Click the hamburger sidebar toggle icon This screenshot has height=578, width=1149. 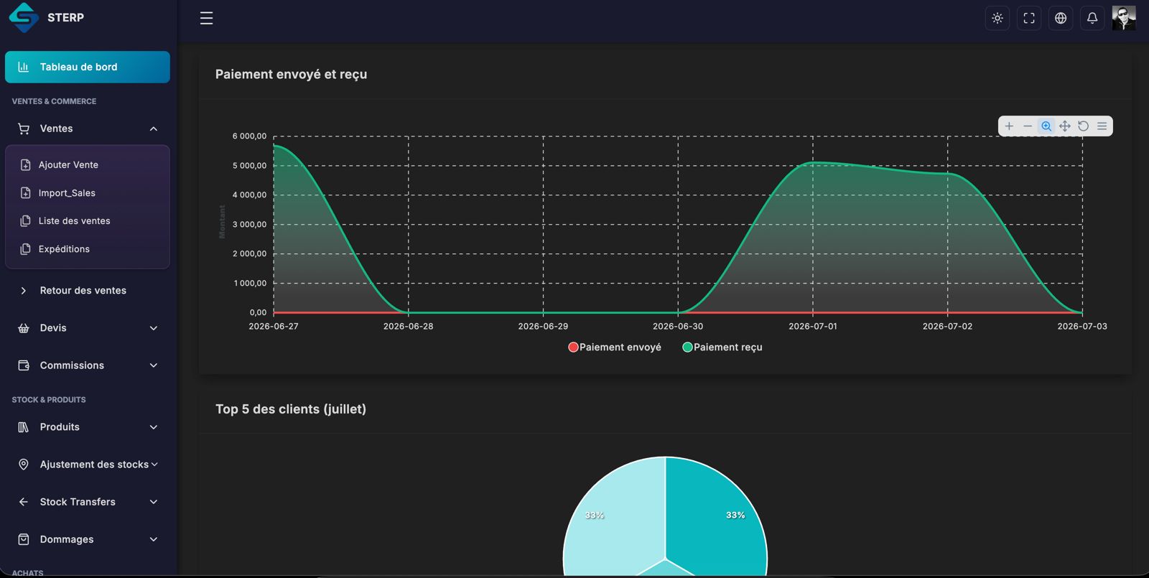coord(206,18)
